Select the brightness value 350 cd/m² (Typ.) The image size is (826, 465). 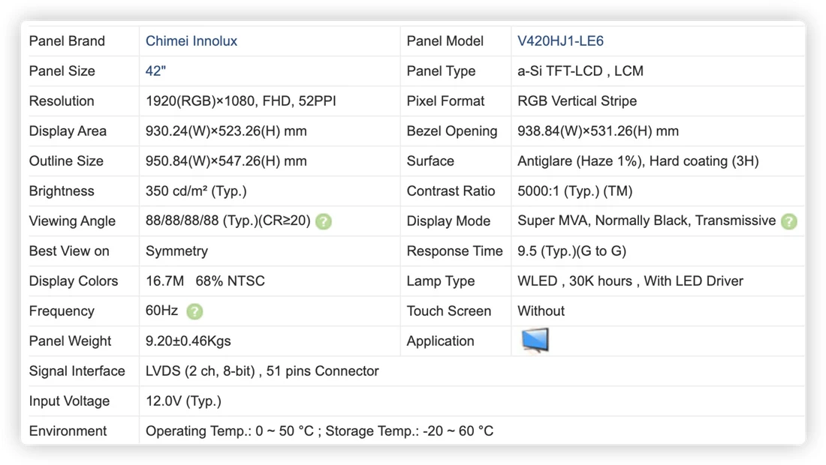tap(196, 191)
